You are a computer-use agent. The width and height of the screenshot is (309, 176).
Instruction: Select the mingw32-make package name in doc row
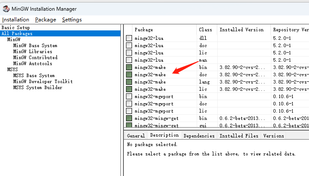point(150,75)
